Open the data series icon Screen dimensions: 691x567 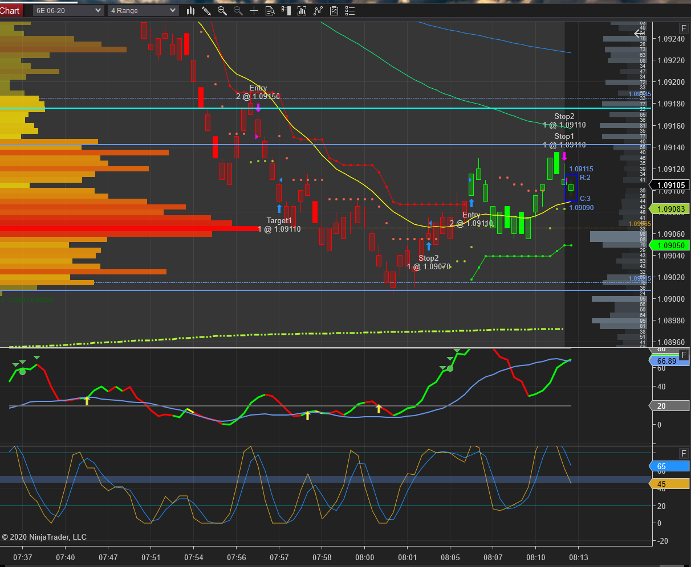pyautogui.click(x=302, y=11)
